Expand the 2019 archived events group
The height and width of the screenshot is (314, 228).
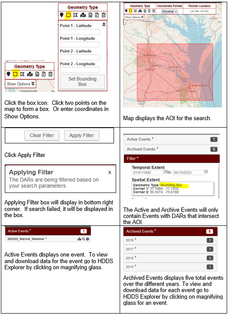coord(170,240)
